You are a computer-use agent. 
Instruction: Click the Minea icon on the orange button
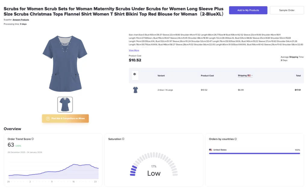click(48, 119)
